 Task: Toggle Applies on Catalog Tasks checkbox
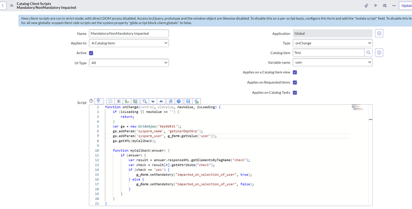point(295,93)
